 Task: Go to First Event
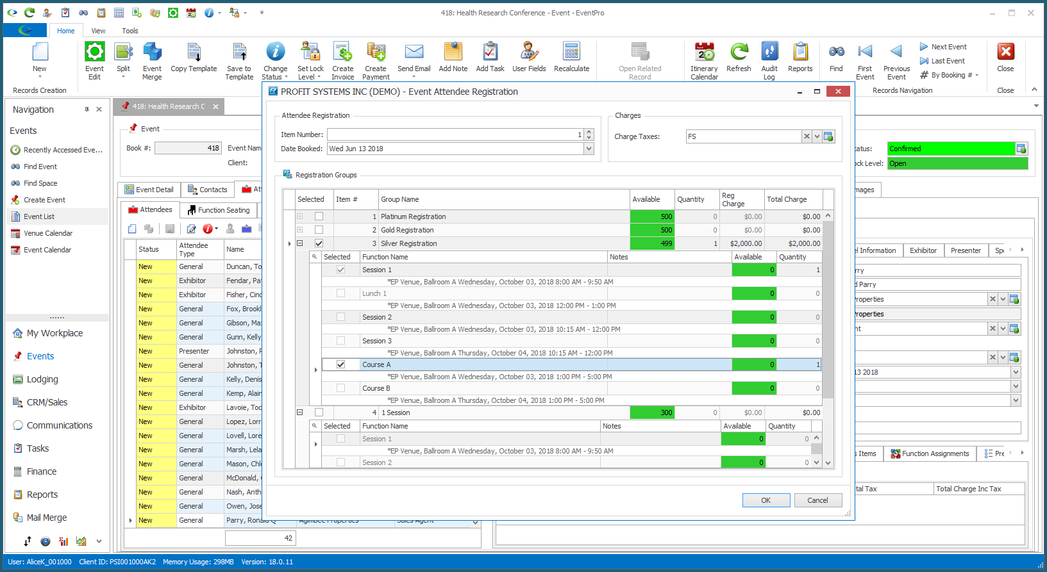(865, 61)
